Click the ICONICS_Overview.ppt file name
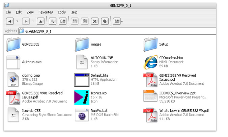The height and width of the screenshot is (137, 228). point(177,93)
